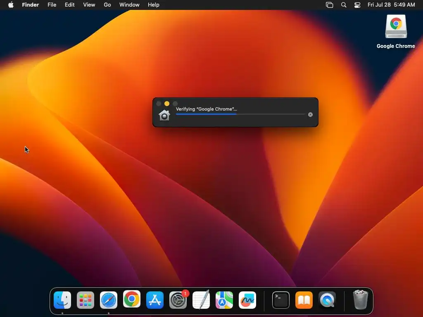Open the Go menu
The width and height of the screenshot is (423, 317).
(x=107, y=5)
